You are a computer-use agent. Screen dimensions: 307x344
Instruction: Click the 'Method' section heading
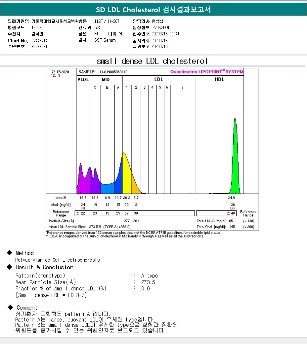pyautogui.click(x=24, y=253)
